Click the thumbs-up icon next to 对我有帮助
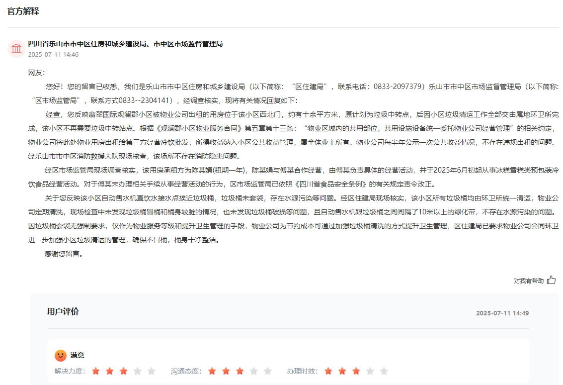The image size is (563, 385). (x=551, y=281)
